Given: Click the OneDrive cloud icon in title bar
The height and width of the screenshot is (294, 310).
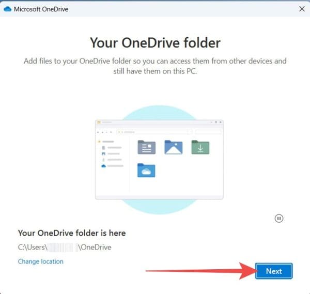Looking at the screenshot, I should pyautogui.click(x=8, y=9).
